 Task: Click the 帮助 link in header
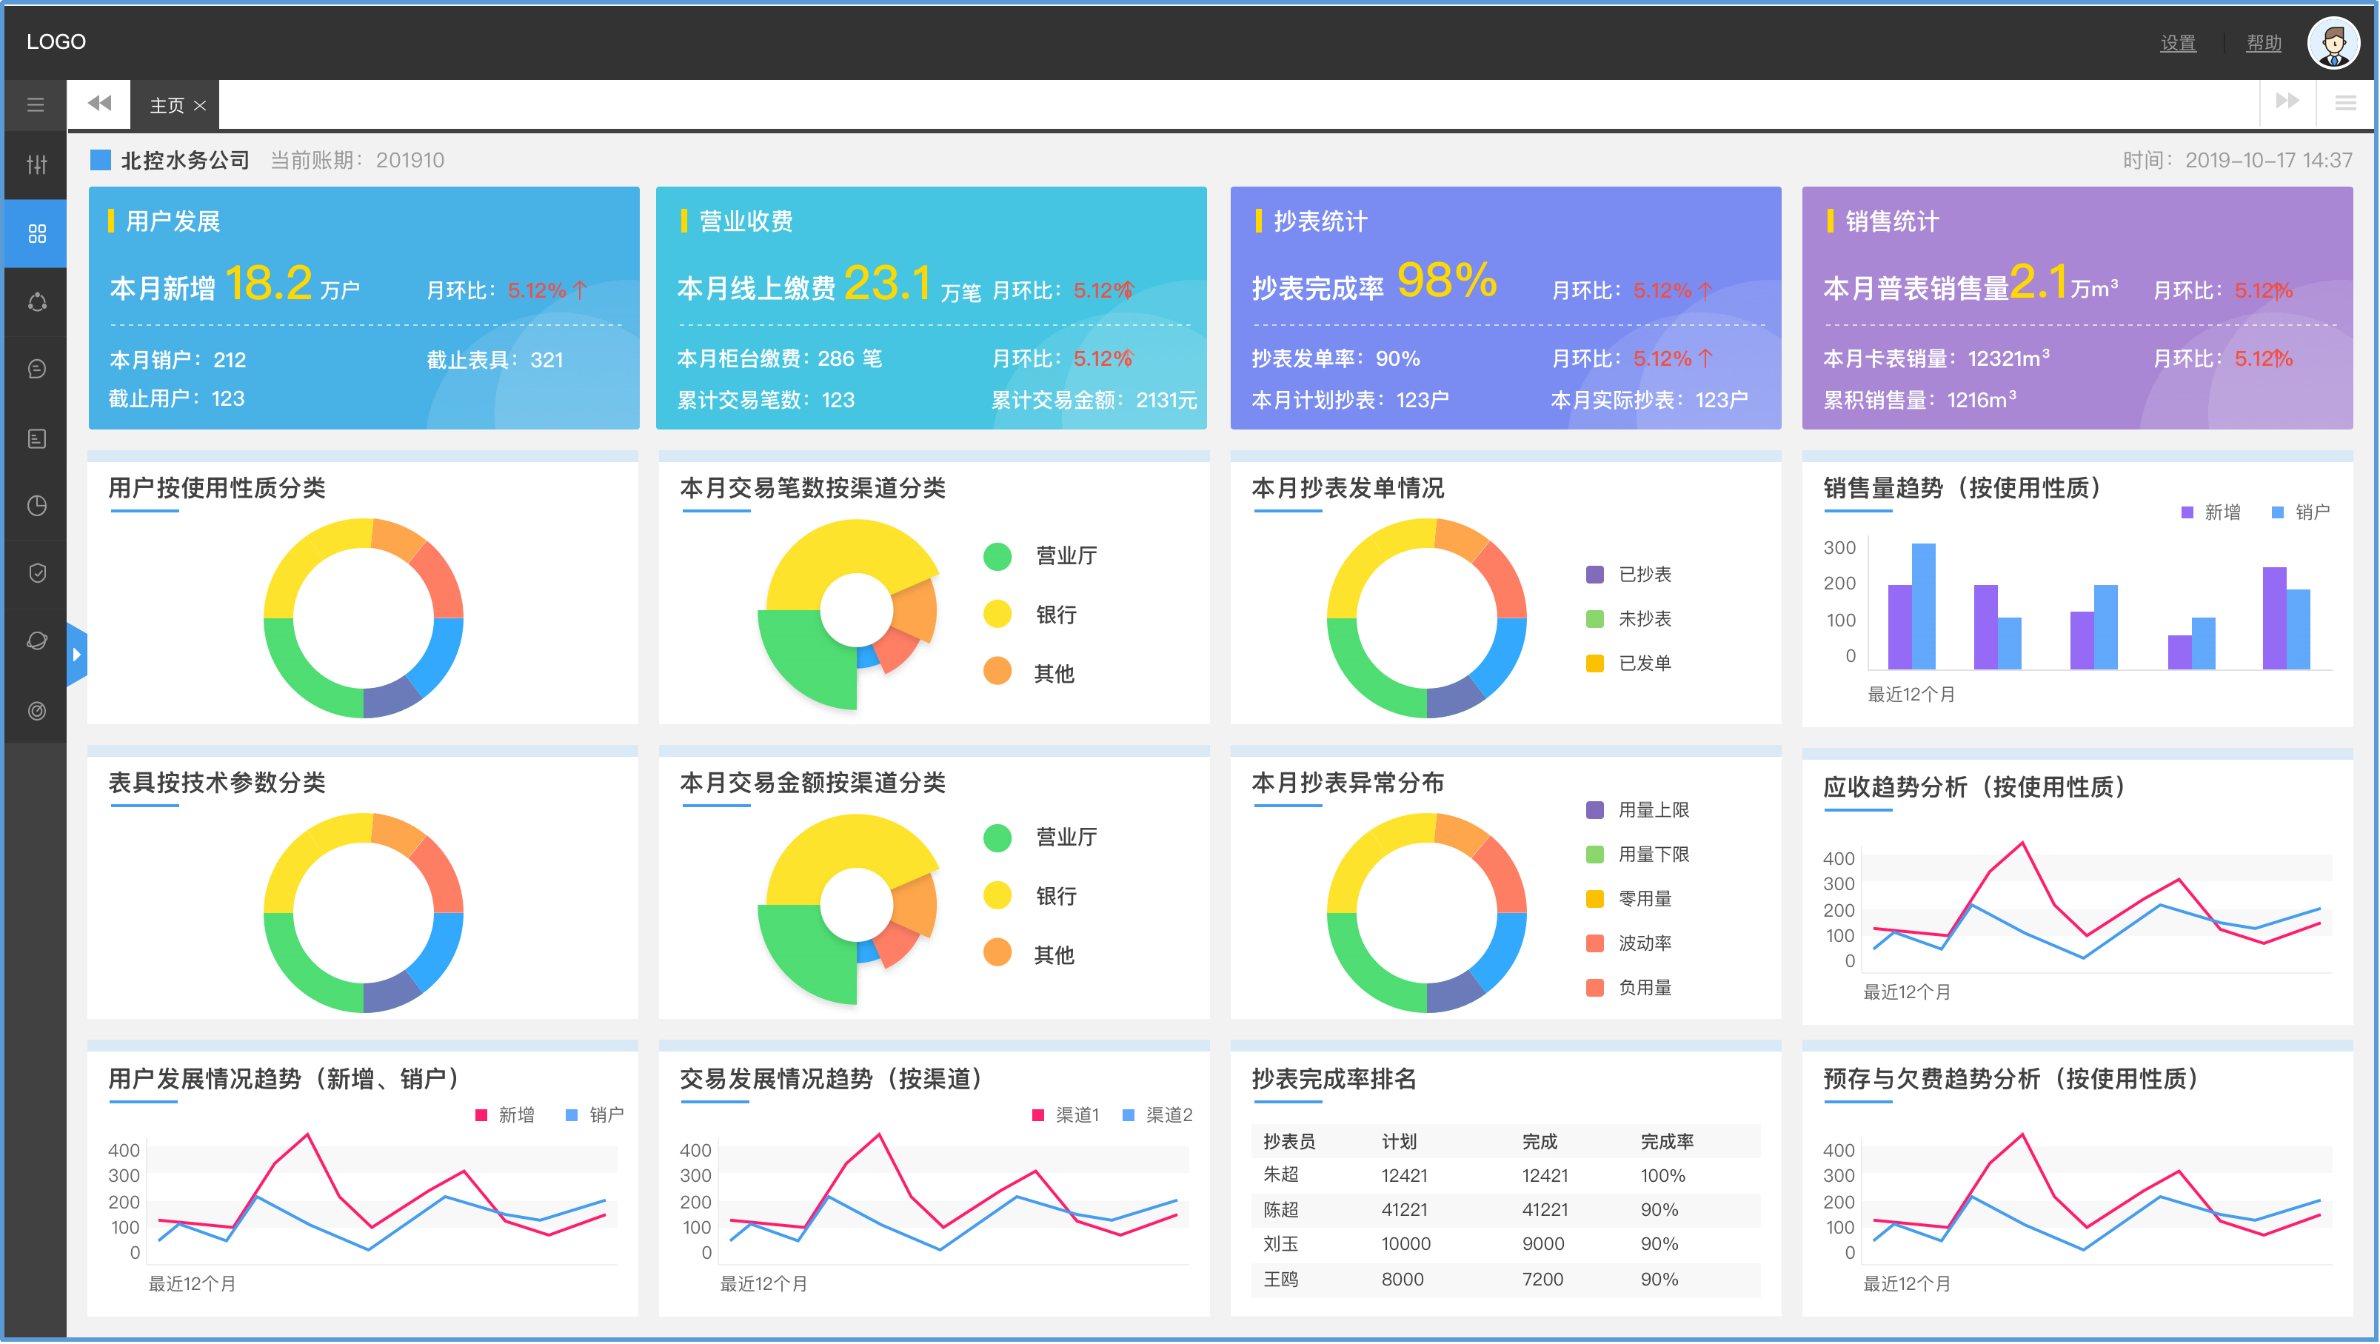coord(2263,44)
